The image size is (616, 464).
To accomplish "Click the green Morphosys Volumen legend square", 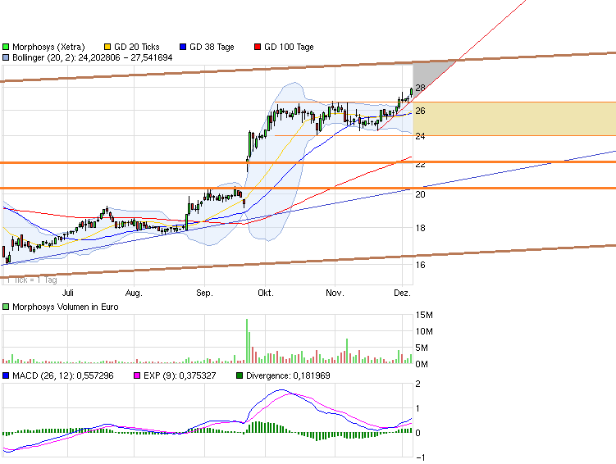I will coord(7,307).
